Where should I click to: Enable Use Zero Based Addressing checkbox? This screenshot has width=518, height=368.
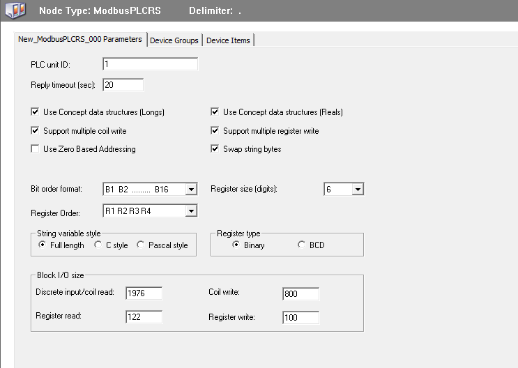tap(35, 149)
